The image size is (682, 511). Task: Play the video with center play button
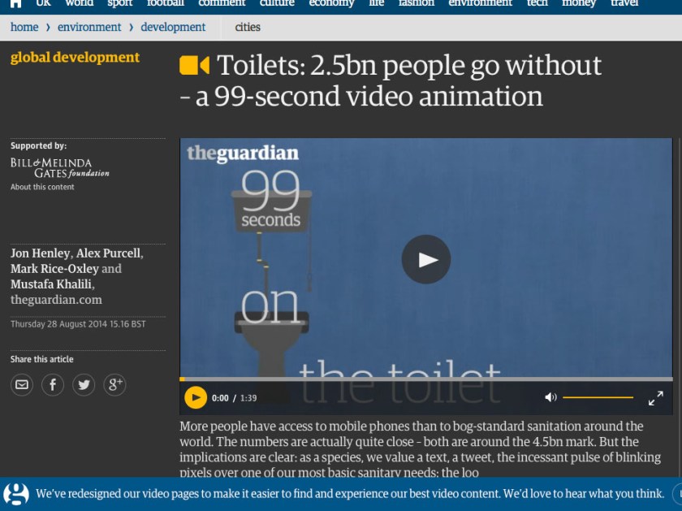point(426,259)
